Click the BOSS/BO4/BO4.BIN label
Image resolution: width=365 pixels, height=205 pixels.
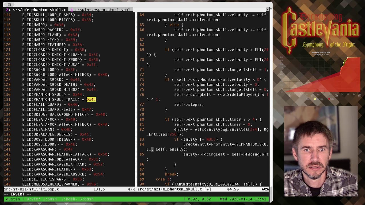321,52
